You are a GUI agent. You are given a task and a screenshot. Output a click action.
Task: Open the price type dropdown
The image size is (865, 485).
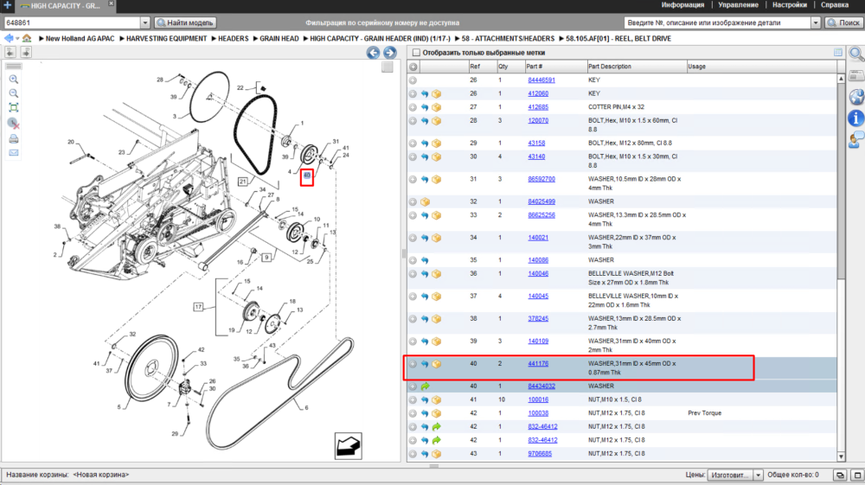pyautogui.click(x=758, y=475)
